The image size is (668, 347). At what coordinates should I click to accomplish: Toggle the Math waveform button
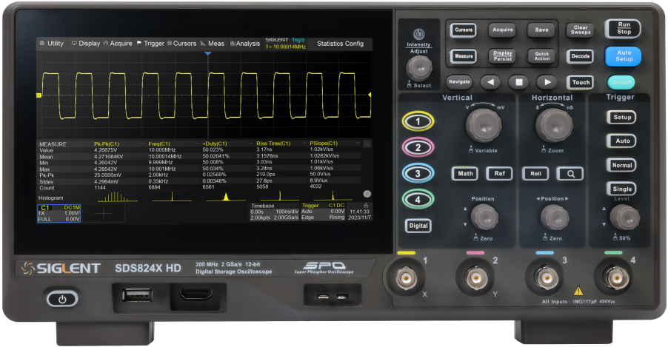465,173
